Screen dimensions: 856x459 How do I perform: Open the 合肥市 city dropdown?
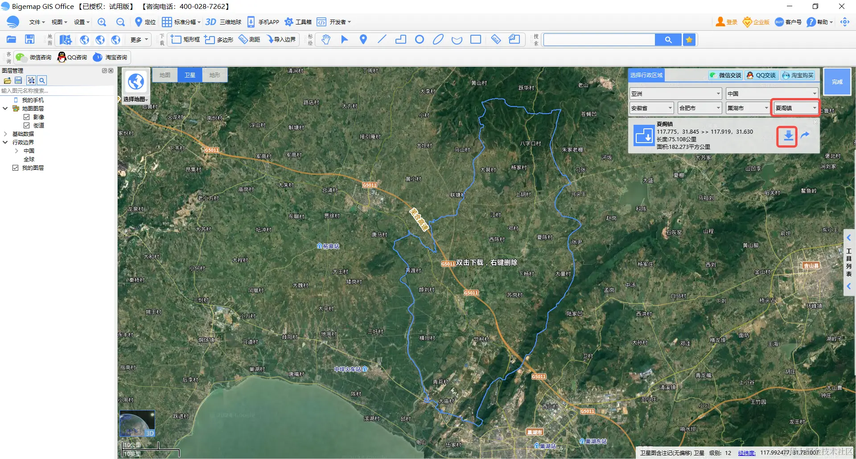coord(700,108)
